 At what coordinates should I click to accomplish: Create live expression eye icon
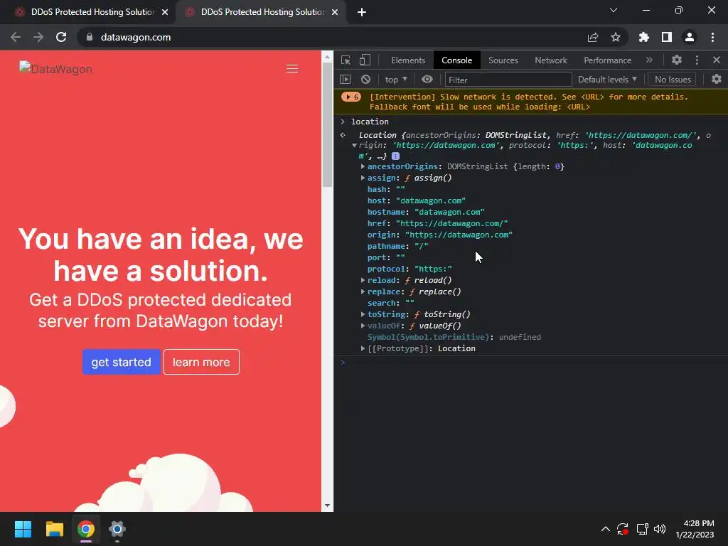pos(427,80)
